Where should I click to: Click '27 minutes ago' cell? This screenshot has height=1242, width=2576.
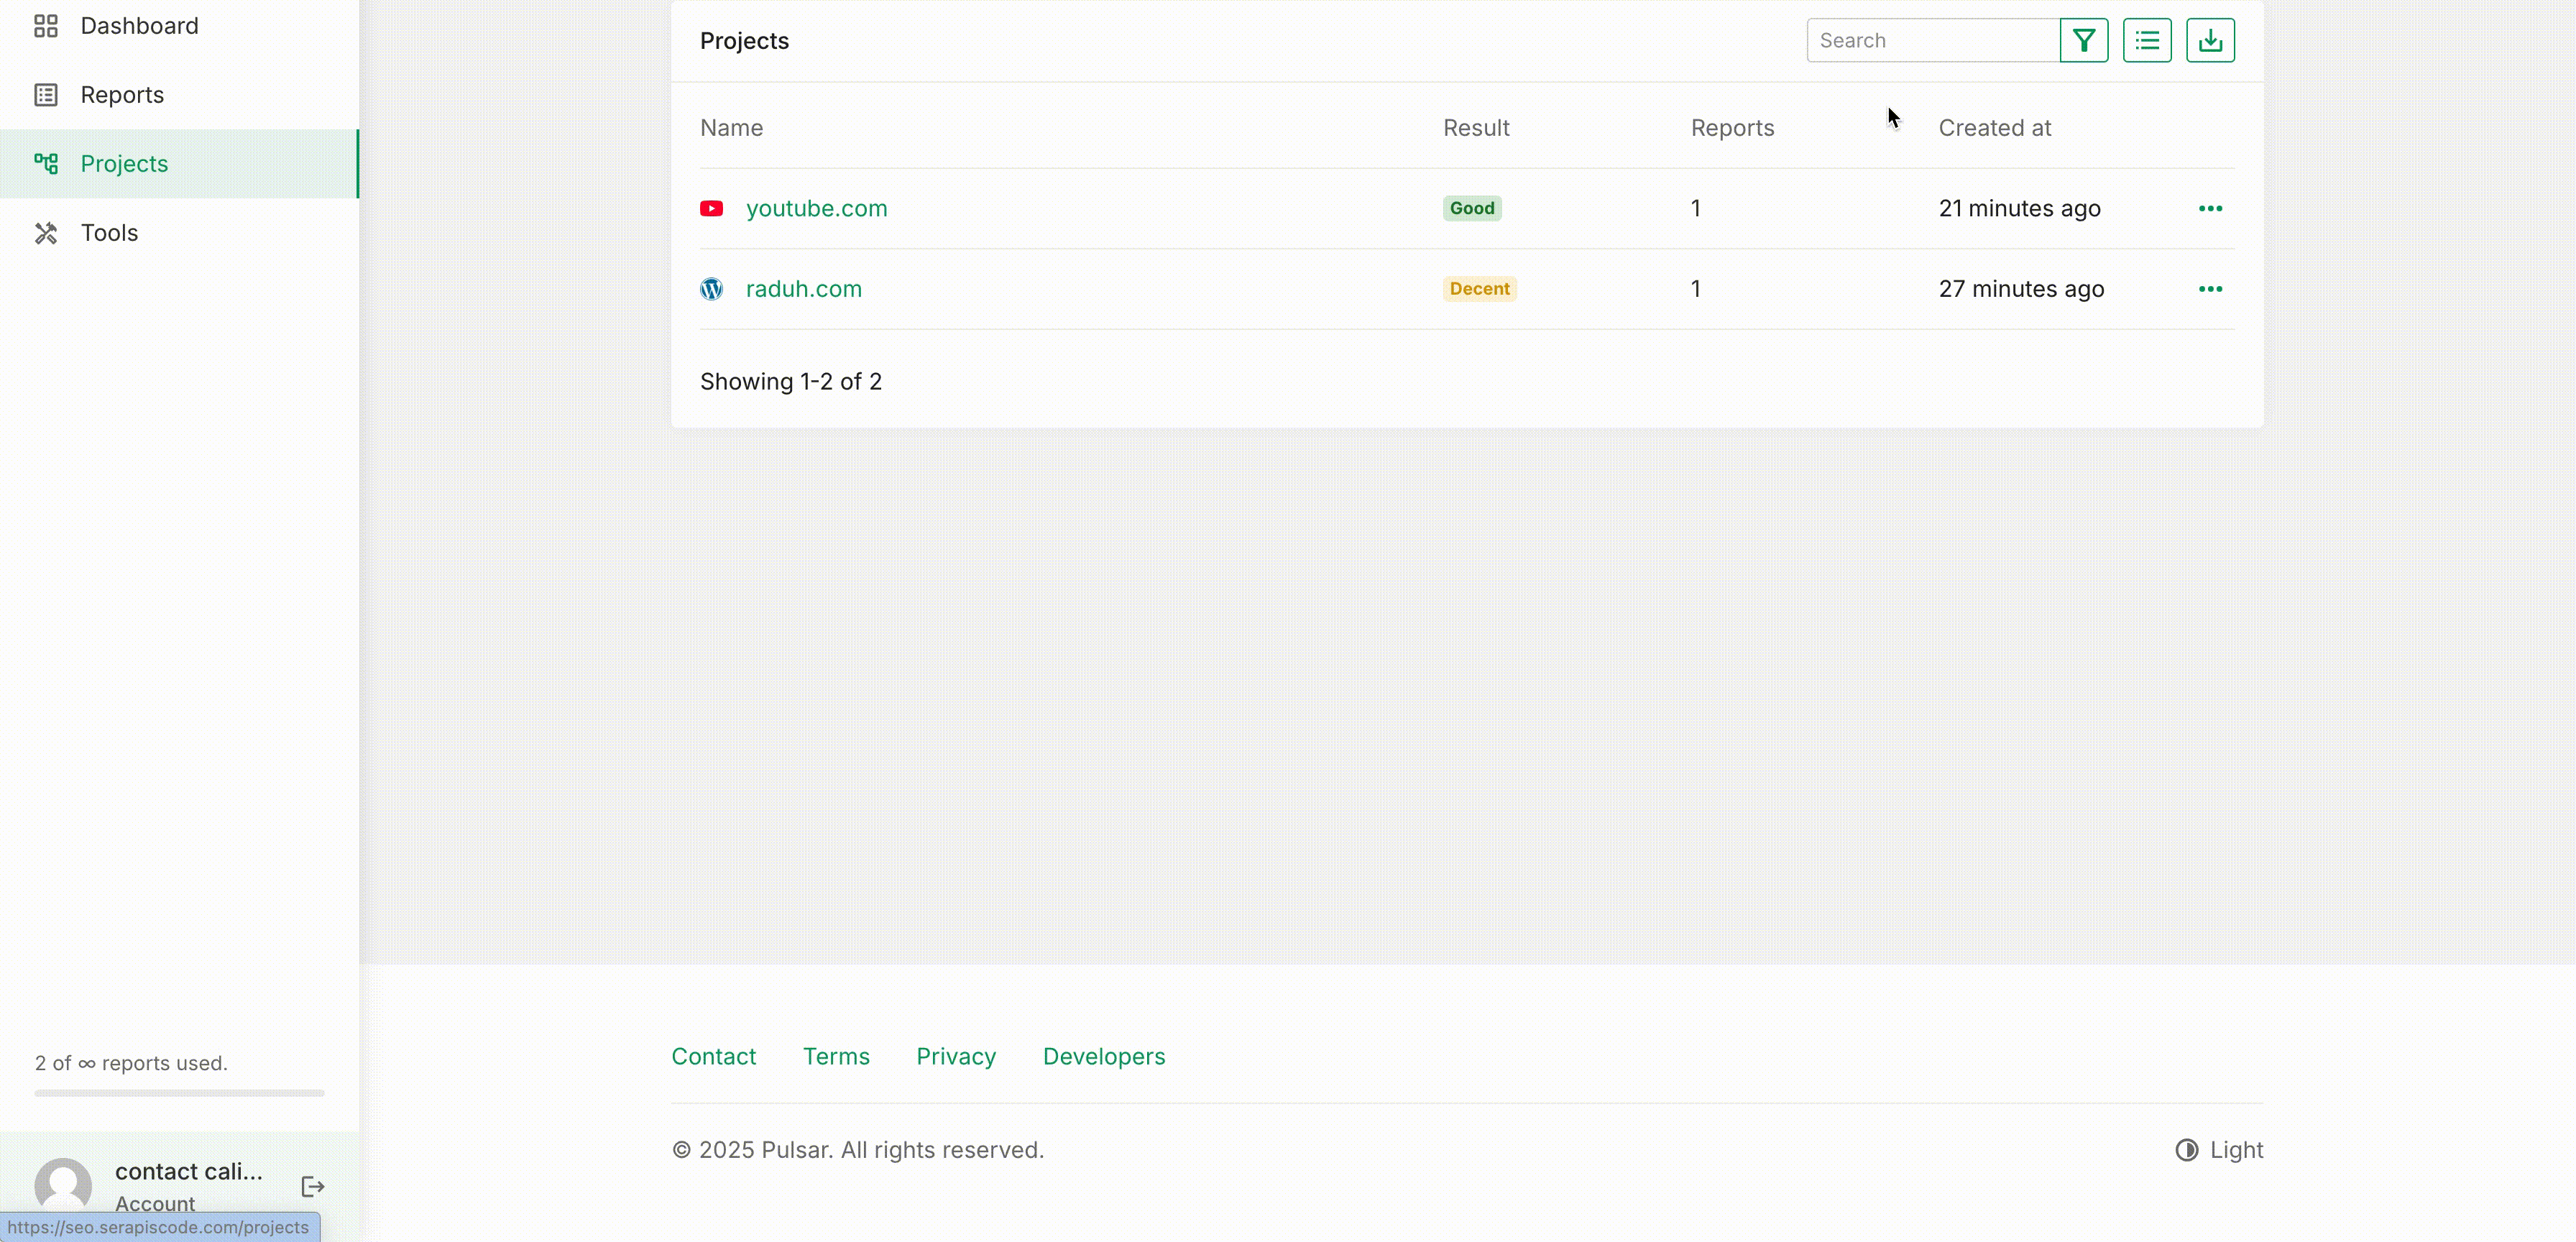[x=2021, y=289]
